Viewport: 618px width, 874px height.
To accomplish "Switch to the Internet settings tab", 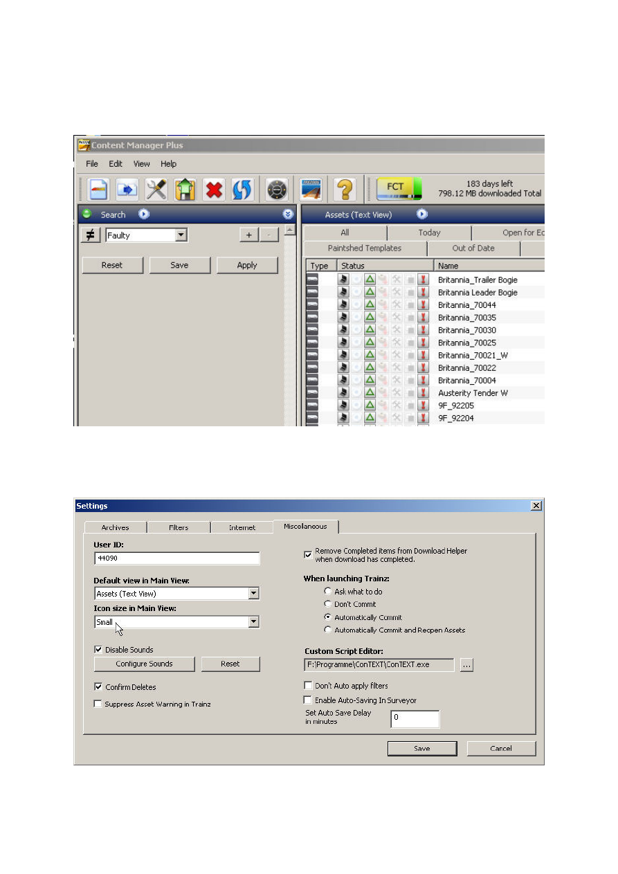I will (x=242, y=527).
